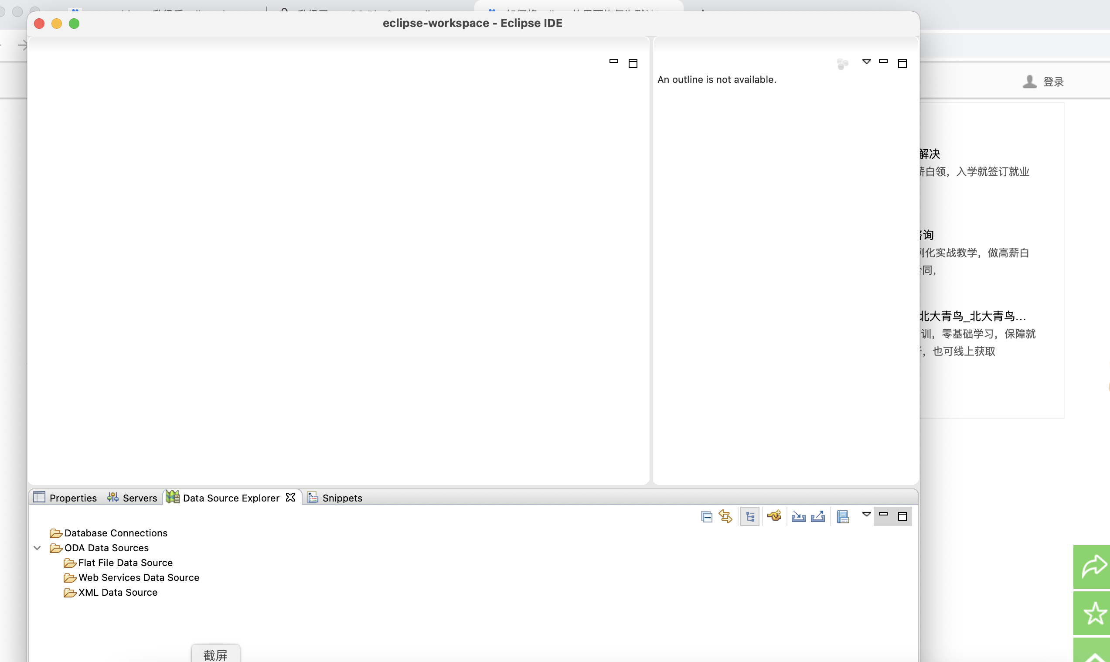Select XML Data Source folder
The image size is (1110, 662).
pyautogui.click(x=110, y=592)
